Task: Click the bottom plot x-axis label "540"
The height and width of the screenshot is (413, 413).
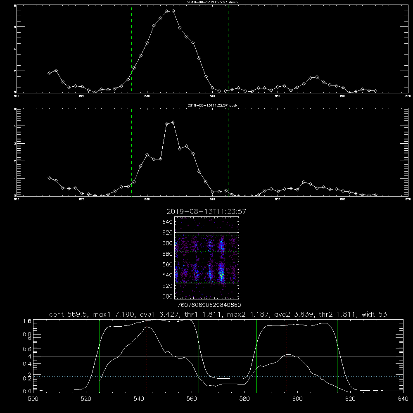Action: tap(139, 399)
